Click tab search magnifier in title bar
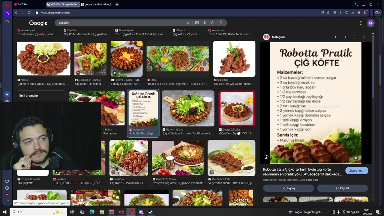Screen dimensions: 384x216 pos(356,4)
